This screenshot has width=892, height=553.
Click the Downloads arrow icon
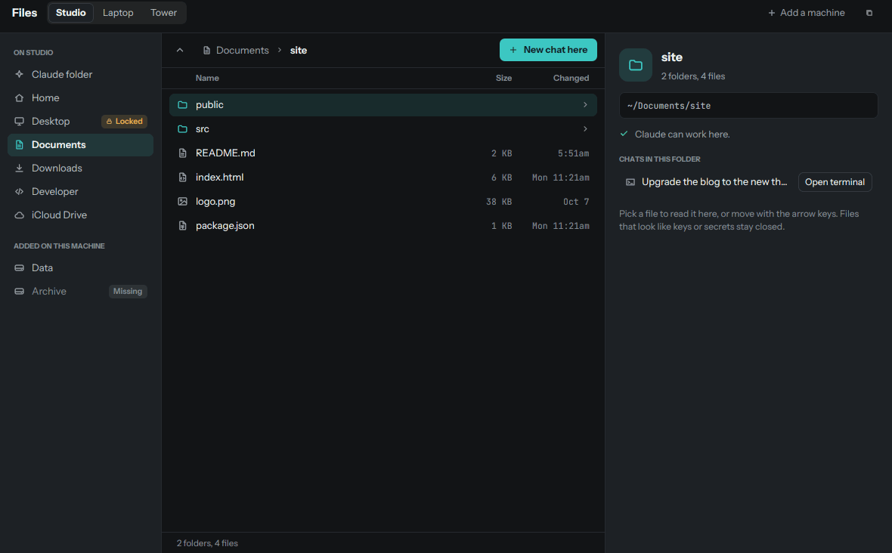pyautogui.click(x=20, y=168)
